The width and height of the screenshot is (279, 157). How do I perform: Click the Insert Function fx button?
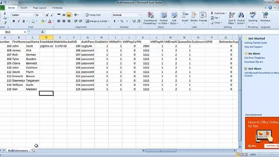[x=42, y=32]
